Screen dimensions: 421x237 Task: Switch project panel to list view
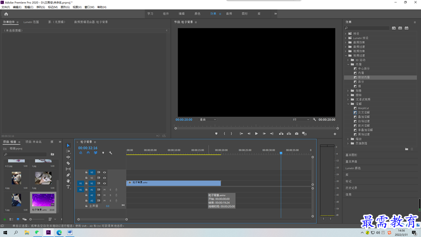click(11, 219)
